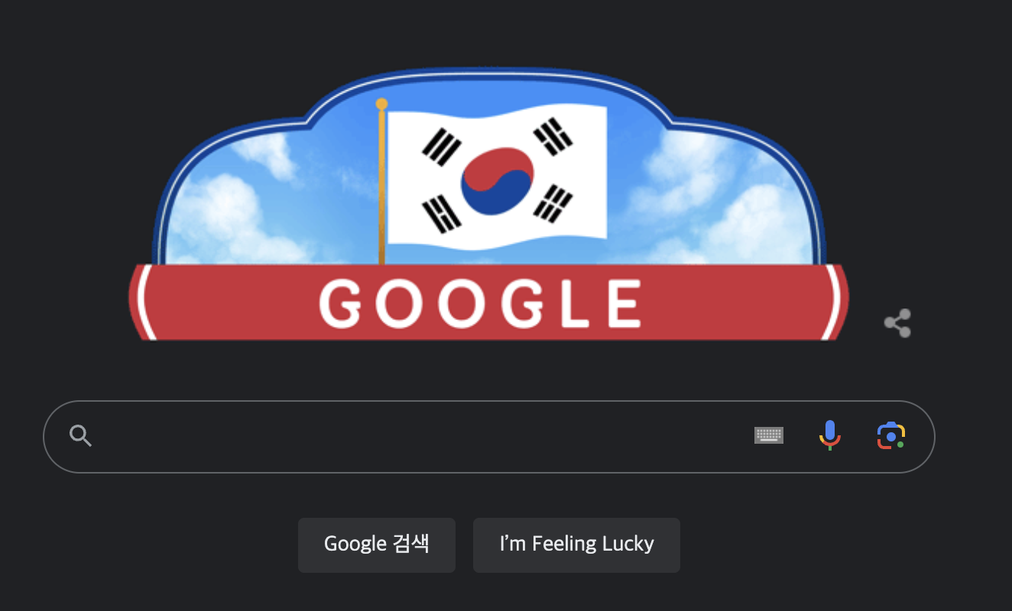The width and height of the screenshot is (1012, 611).
Task: Click the golden ball atop the flagpole
Action: [x=381, y=104]
